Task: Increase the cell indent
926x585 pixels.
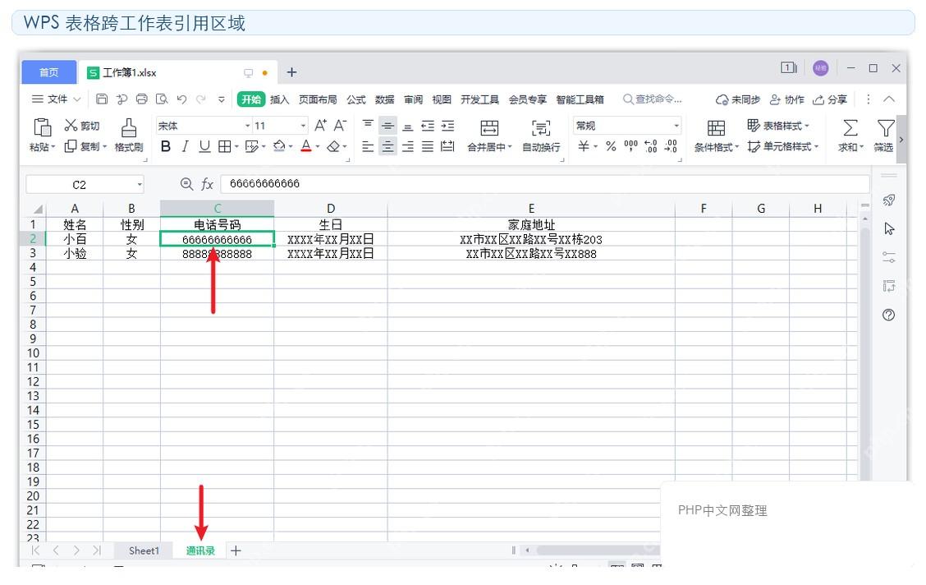Action: [447, 125]
